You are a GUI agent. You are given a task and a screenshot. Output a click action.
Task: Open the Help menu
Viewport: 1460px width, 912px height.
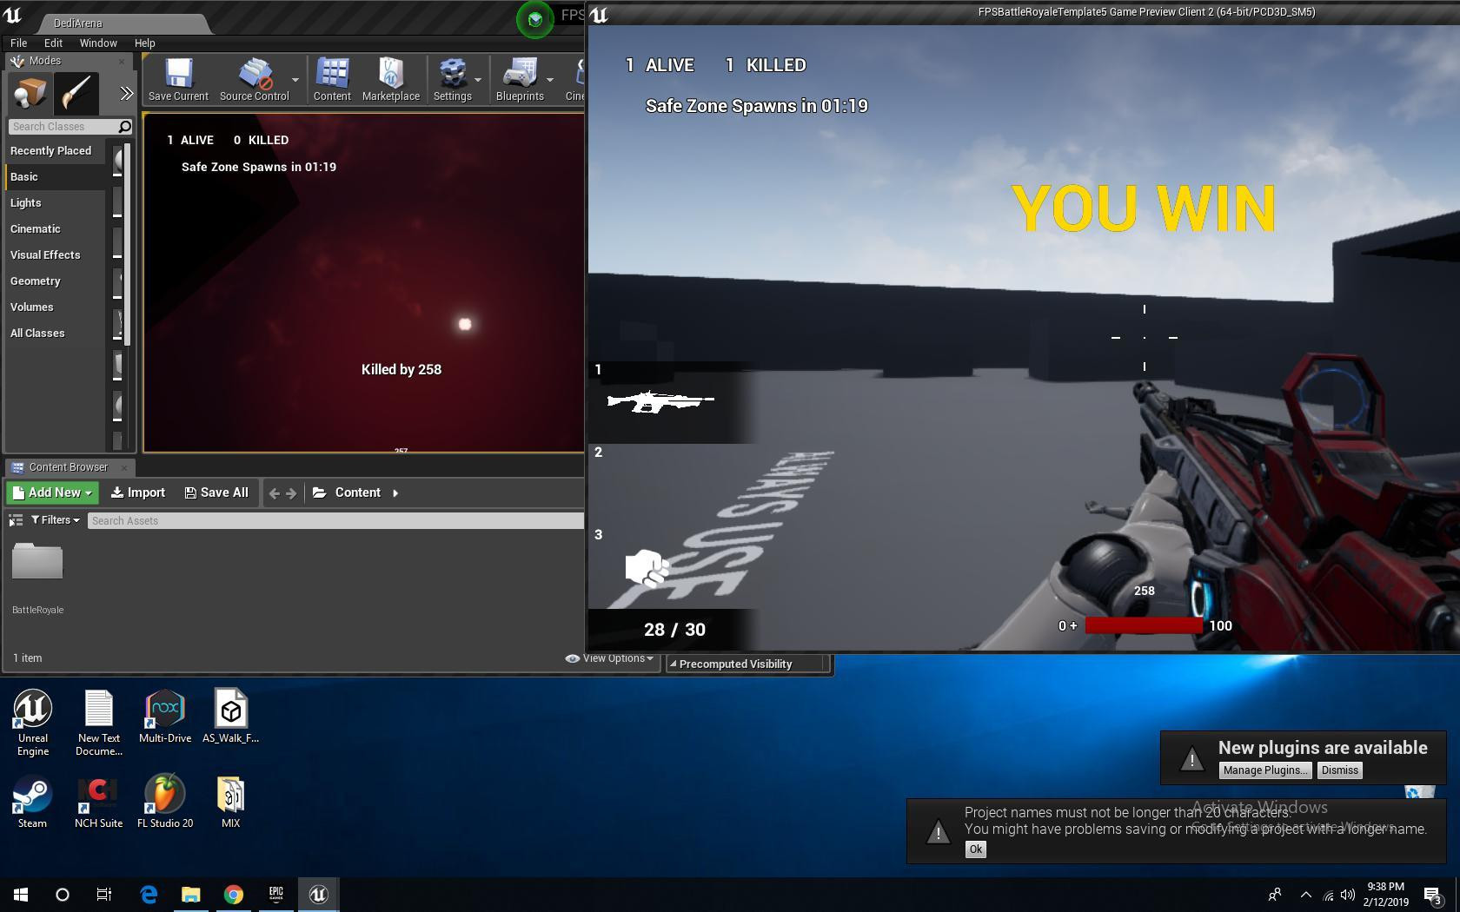click(144, 43)
